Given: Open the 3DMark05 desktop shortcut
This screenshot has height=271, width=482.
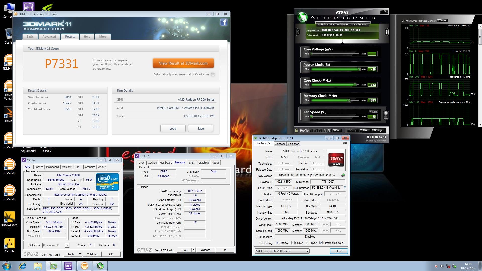Looking at the screenshot, I should coord(9,167).
